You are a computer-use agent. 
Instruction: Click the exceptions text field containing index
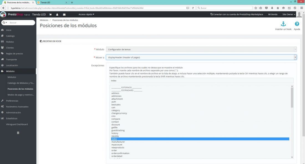(201, 81)
